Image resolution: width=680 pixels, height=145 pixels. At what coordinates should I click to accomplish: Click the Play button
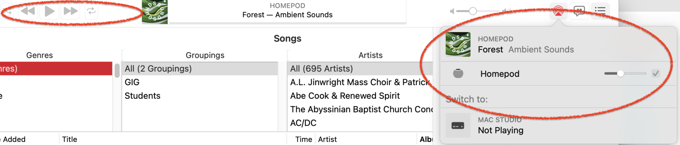tap(49, 11)
